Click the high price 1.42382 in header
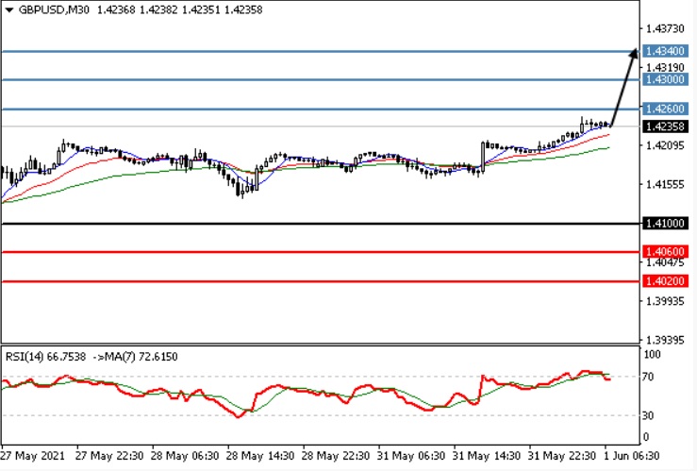 pyautogui.click(x=158, y=9)
